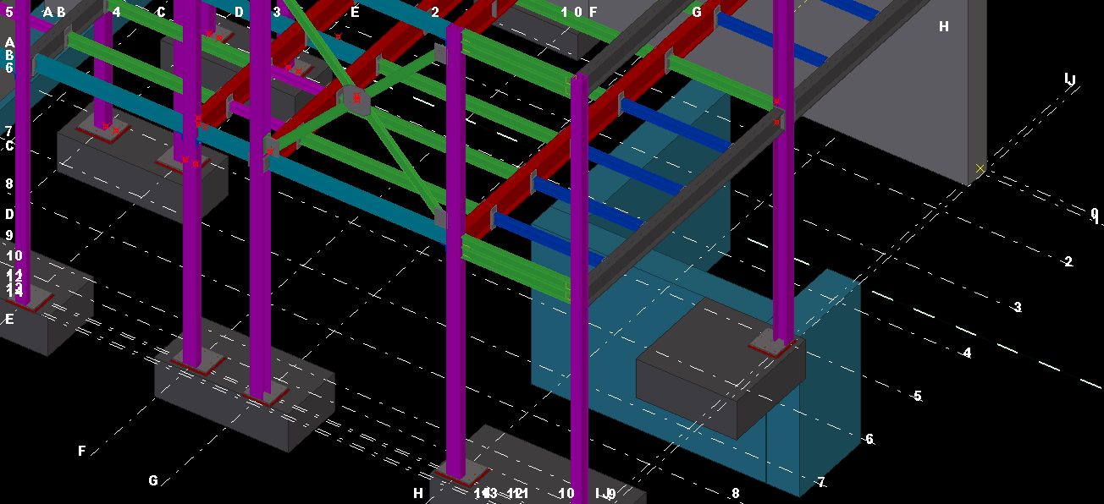Click the gusset plate where the green braces cross
Image resolution: width=1104 pixels, height=504 pixels.
coord(355,98)
